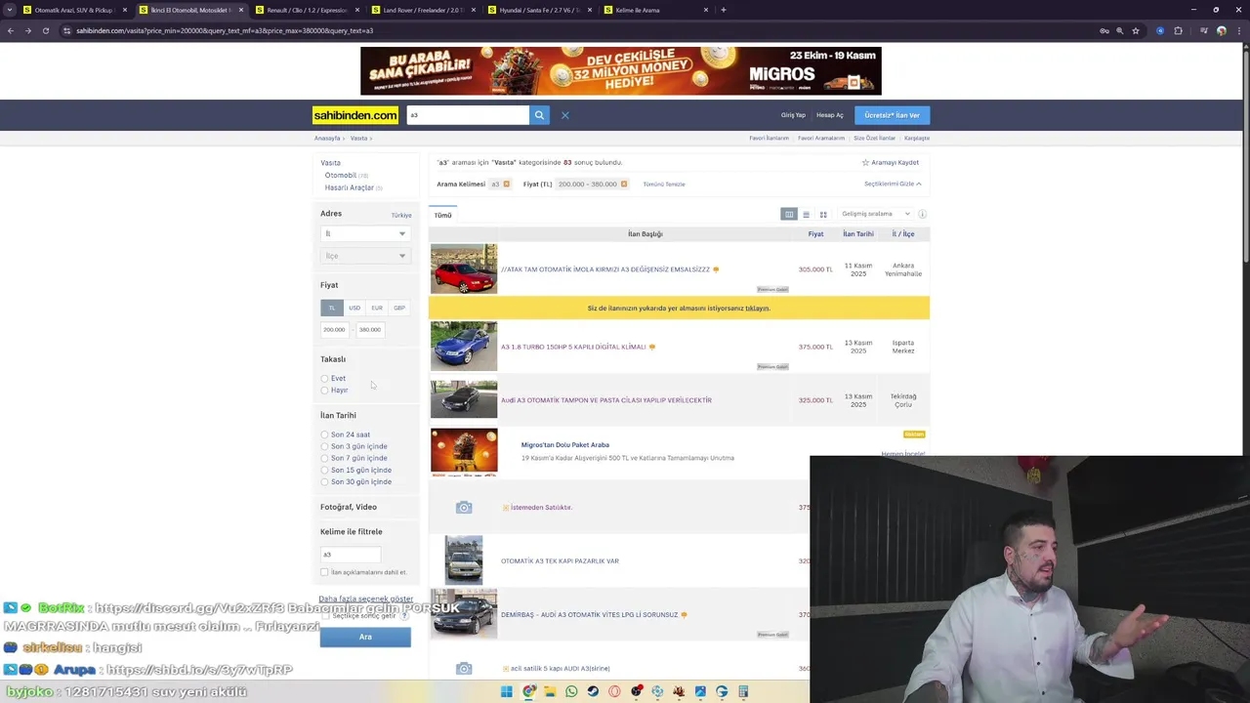This screenshot has height=703, width=1250.
Task: Select EUR currency tab
Action: click(377, 308)
